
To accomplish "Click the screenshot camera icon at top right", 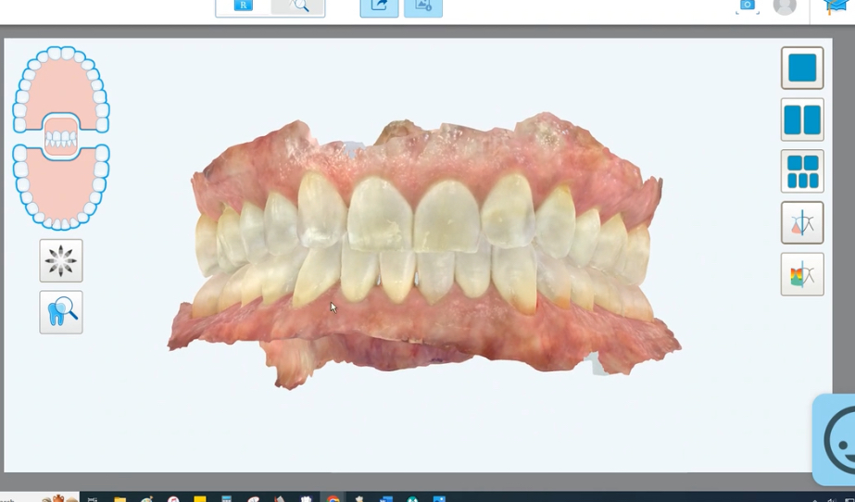I will [747, 6].
